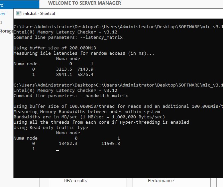Viewport: 223px width, 187px height.
Task: Click the 'mlc.bat - Shortcut' window title
Action: pyautogui.click(x=39, y=14)
